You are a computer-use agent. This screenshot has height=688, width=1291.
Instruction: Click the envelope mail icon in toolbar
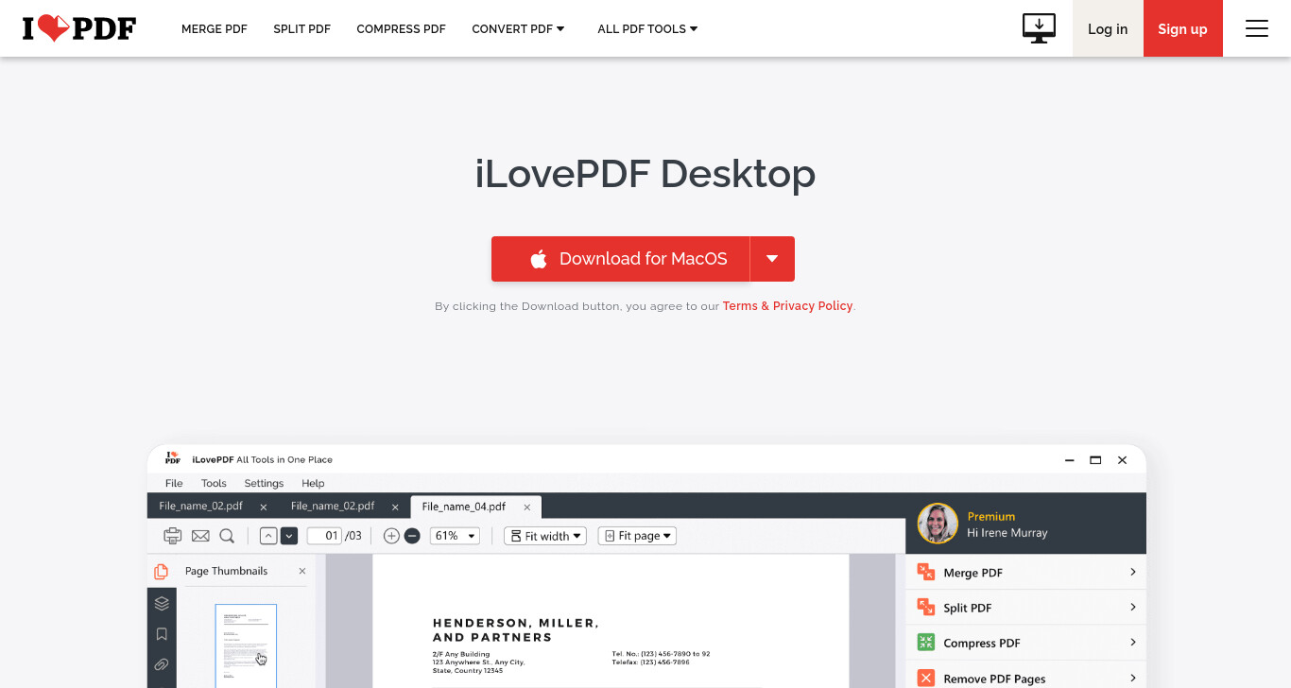pyautogui.click(x=200, y=536)
